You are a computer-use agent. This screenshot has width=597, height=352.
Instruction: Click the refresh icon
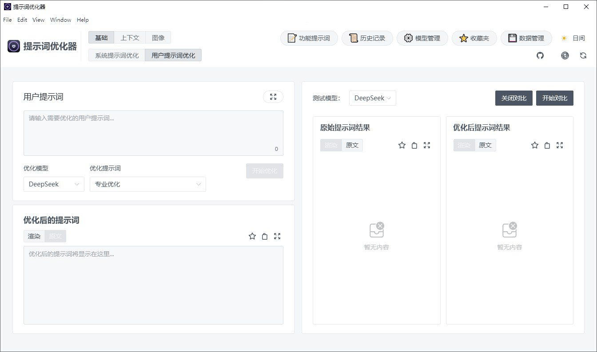(583, 55)
